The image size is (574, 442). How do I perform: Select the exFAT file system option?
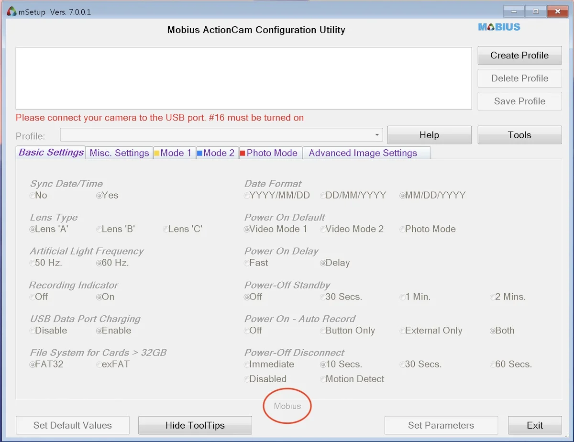point(113,365)
